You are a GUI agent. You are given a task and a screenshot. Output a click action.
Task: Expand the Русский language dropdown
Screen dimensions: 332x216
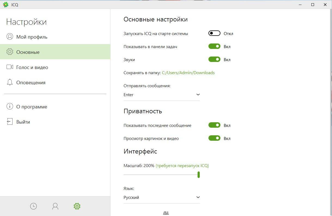(162, 198)
